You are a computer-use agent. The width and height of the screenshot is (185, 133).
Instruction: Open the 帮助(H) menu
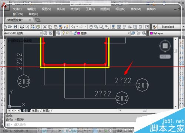pos(33,14)
